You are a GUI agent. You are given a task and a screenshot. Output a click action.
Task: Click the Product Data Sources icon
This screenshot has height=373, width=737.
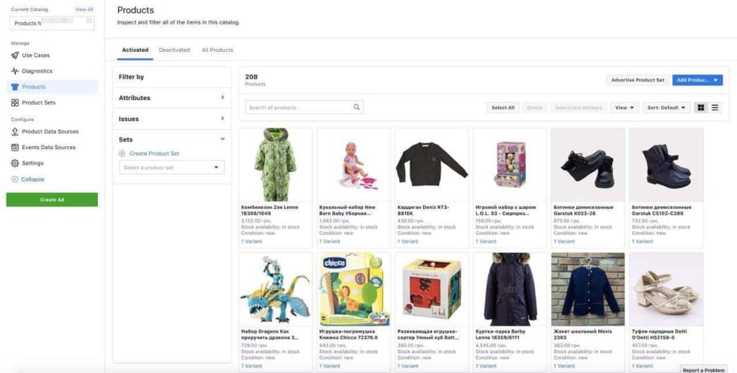[15, 132]
